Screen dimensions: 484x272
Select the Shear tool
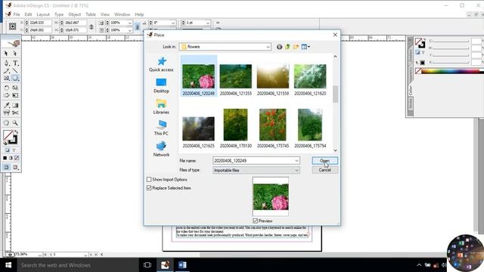[6, 95]
